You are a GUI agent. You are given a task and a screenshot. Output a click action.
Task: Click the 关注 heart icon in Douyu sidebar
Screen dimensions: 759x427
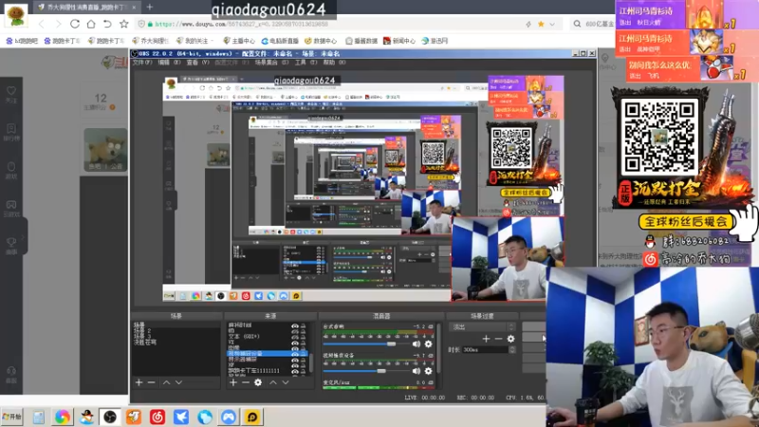[11, 91]
